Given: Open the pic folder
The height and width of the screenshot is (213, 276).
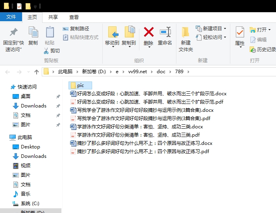Looking at the screenshot, I should pos(80,85).
